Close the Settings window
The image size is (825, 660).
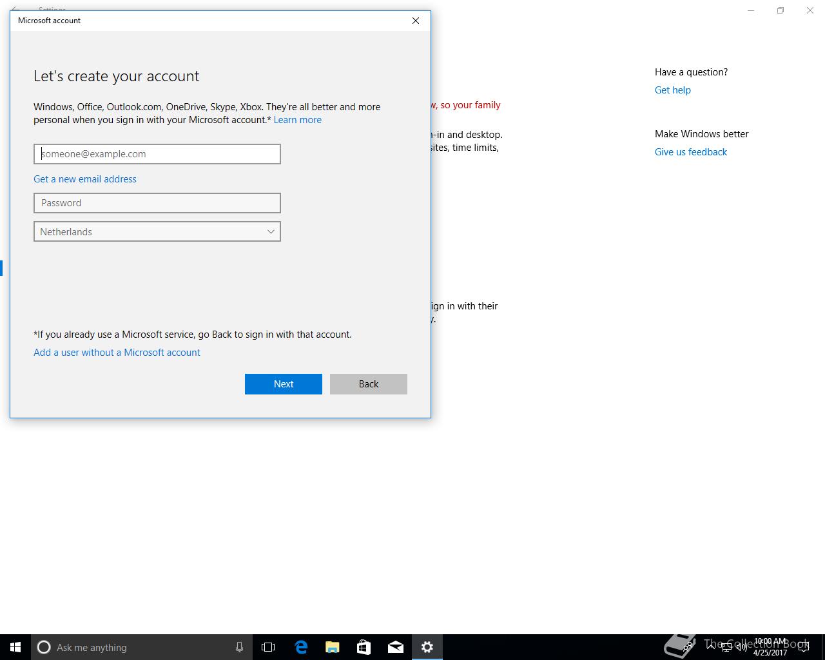[810, 10]
